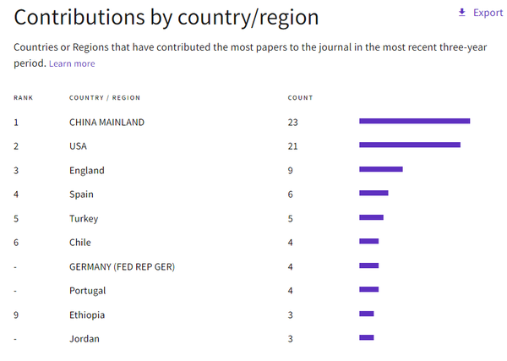Select the USA country label
Screen dimensions: 507x361
tap(78, 146)
